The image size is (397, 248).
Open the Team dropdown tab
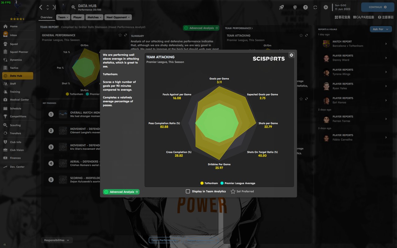click(63, 17)
